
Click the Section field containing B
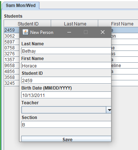point(66,125)
